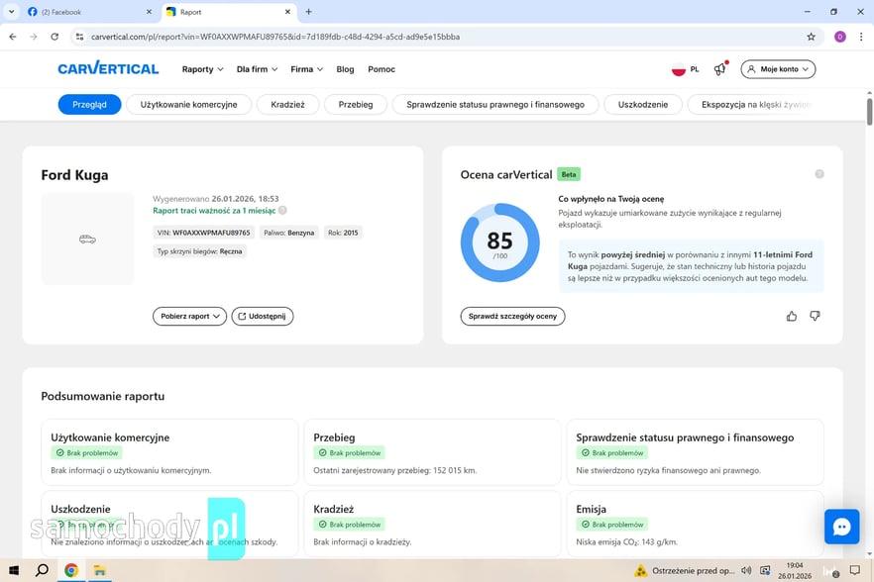This screenshot has height=582, width=874.
Task: Click the page vertical scrollbar
Action: click(870, 112)
